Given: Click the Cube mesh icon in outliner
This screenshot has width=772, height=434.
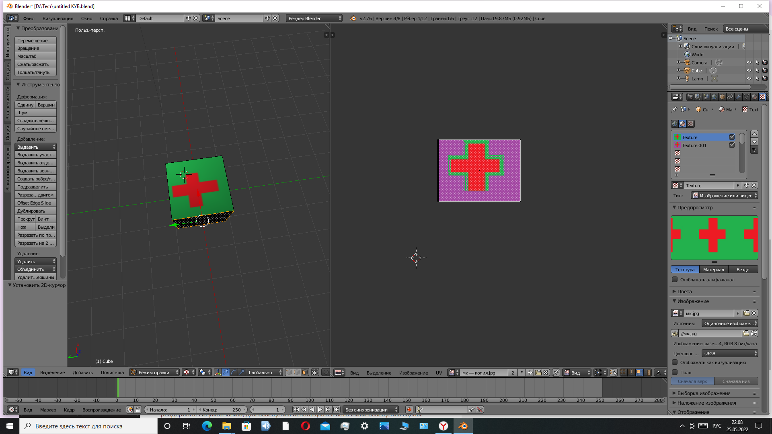Looking at the screenshot, I should 713,71.
